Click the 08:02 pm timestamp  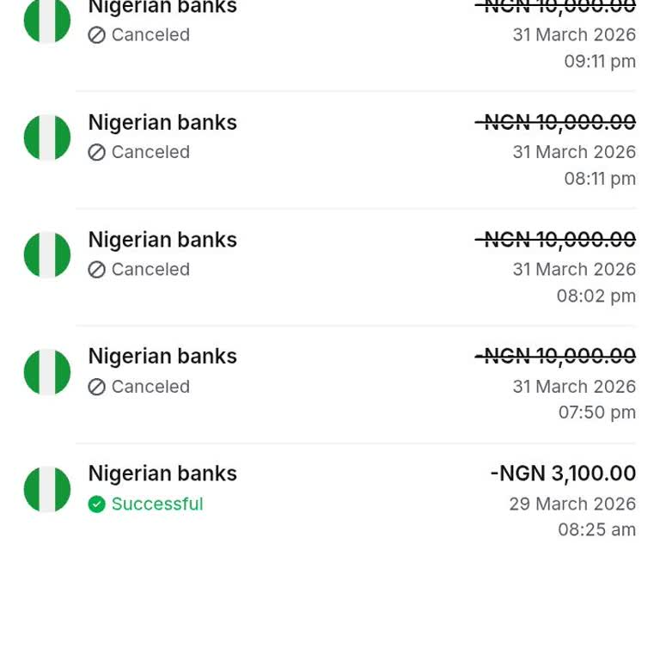[x=596, y=296]
